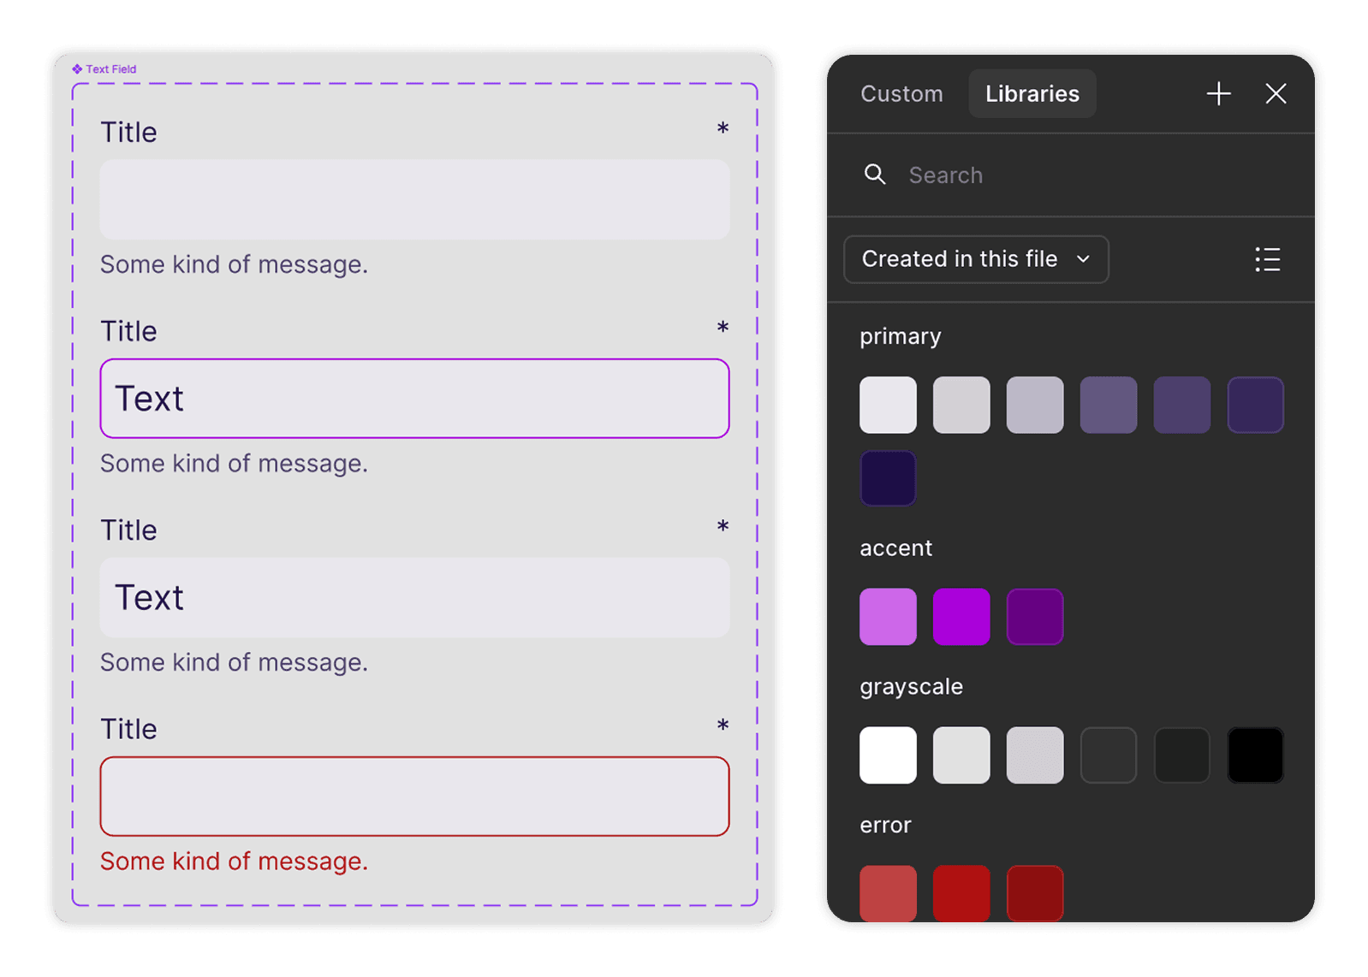Select the 'error' group heading

[885, 826]
